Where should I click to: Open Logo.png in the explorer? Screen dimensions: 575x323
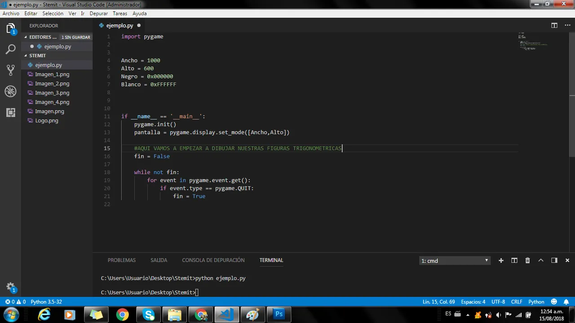tap(57, 121)
